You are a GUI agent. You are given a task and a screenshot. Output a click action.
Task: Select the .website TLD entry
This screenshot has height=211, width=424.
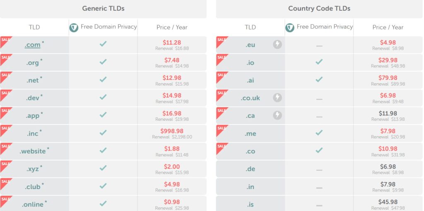pos(33,151)
